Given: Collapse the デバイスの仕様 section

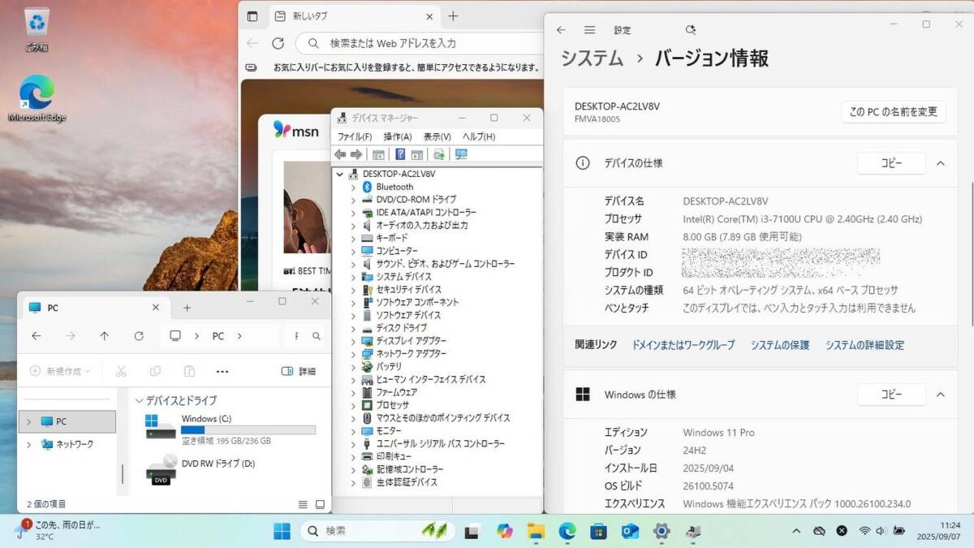Looking at the screenshot, I should coord(940,163).
